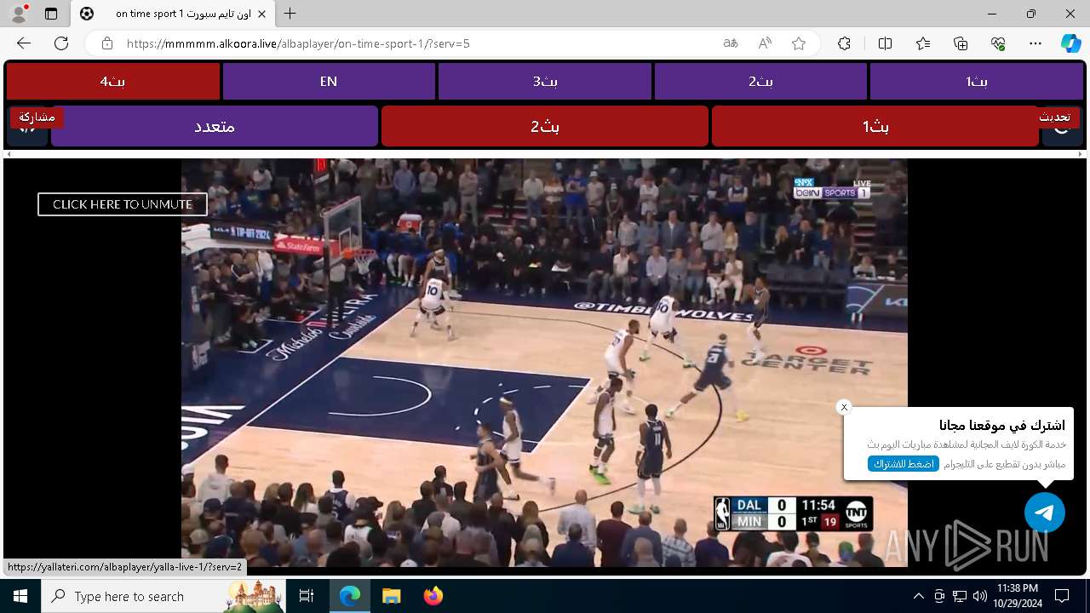Click the مشاركة share button
This screenshot has width=1090, height=613.
coord(37,117)
